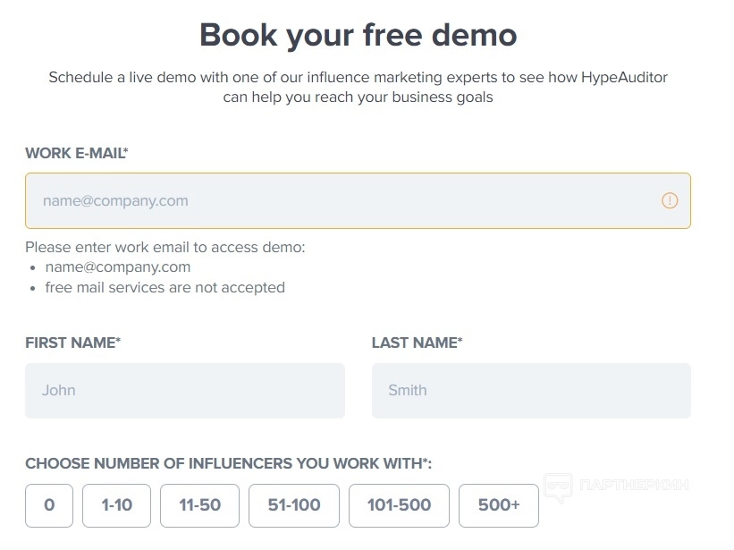The height and width of the screenshot is (550, 734).
Task: Select the "51-100" influencers option
Action: coord(294,505)
